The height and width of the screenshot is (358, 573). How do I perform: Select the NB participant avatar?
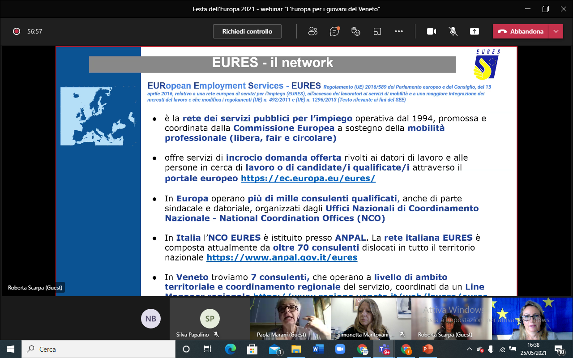tap(151, 319)
